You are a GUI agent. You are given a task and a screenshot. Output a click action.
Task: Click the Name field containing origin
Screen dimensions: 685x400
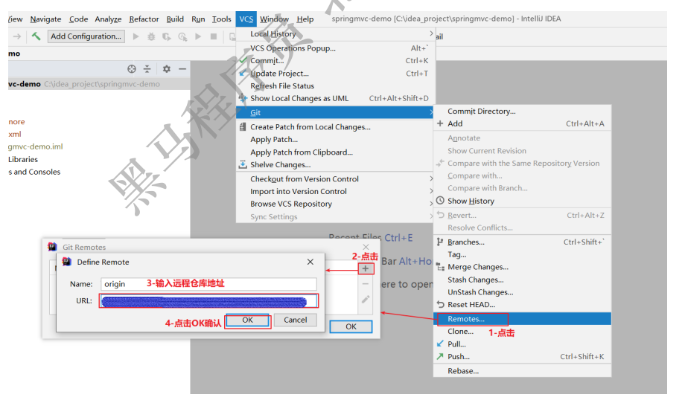click(208, 284)
